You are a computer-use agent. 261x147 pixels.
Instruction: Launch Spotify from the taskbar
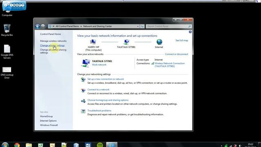point(100,145)
